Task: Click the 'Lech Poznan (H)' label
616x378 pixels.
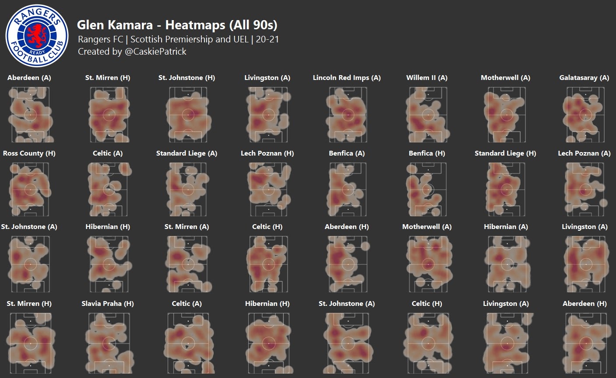Action: pyautogui.click(x=268, y=153)
